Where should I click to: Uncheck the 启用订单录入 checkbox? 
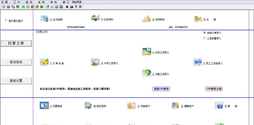205,33
